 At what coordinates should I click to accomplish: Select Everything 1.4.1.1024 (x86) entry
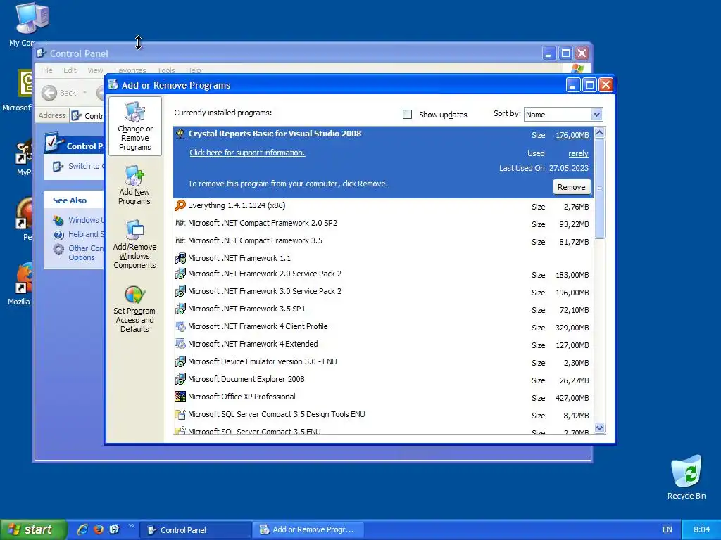(384, 206)
